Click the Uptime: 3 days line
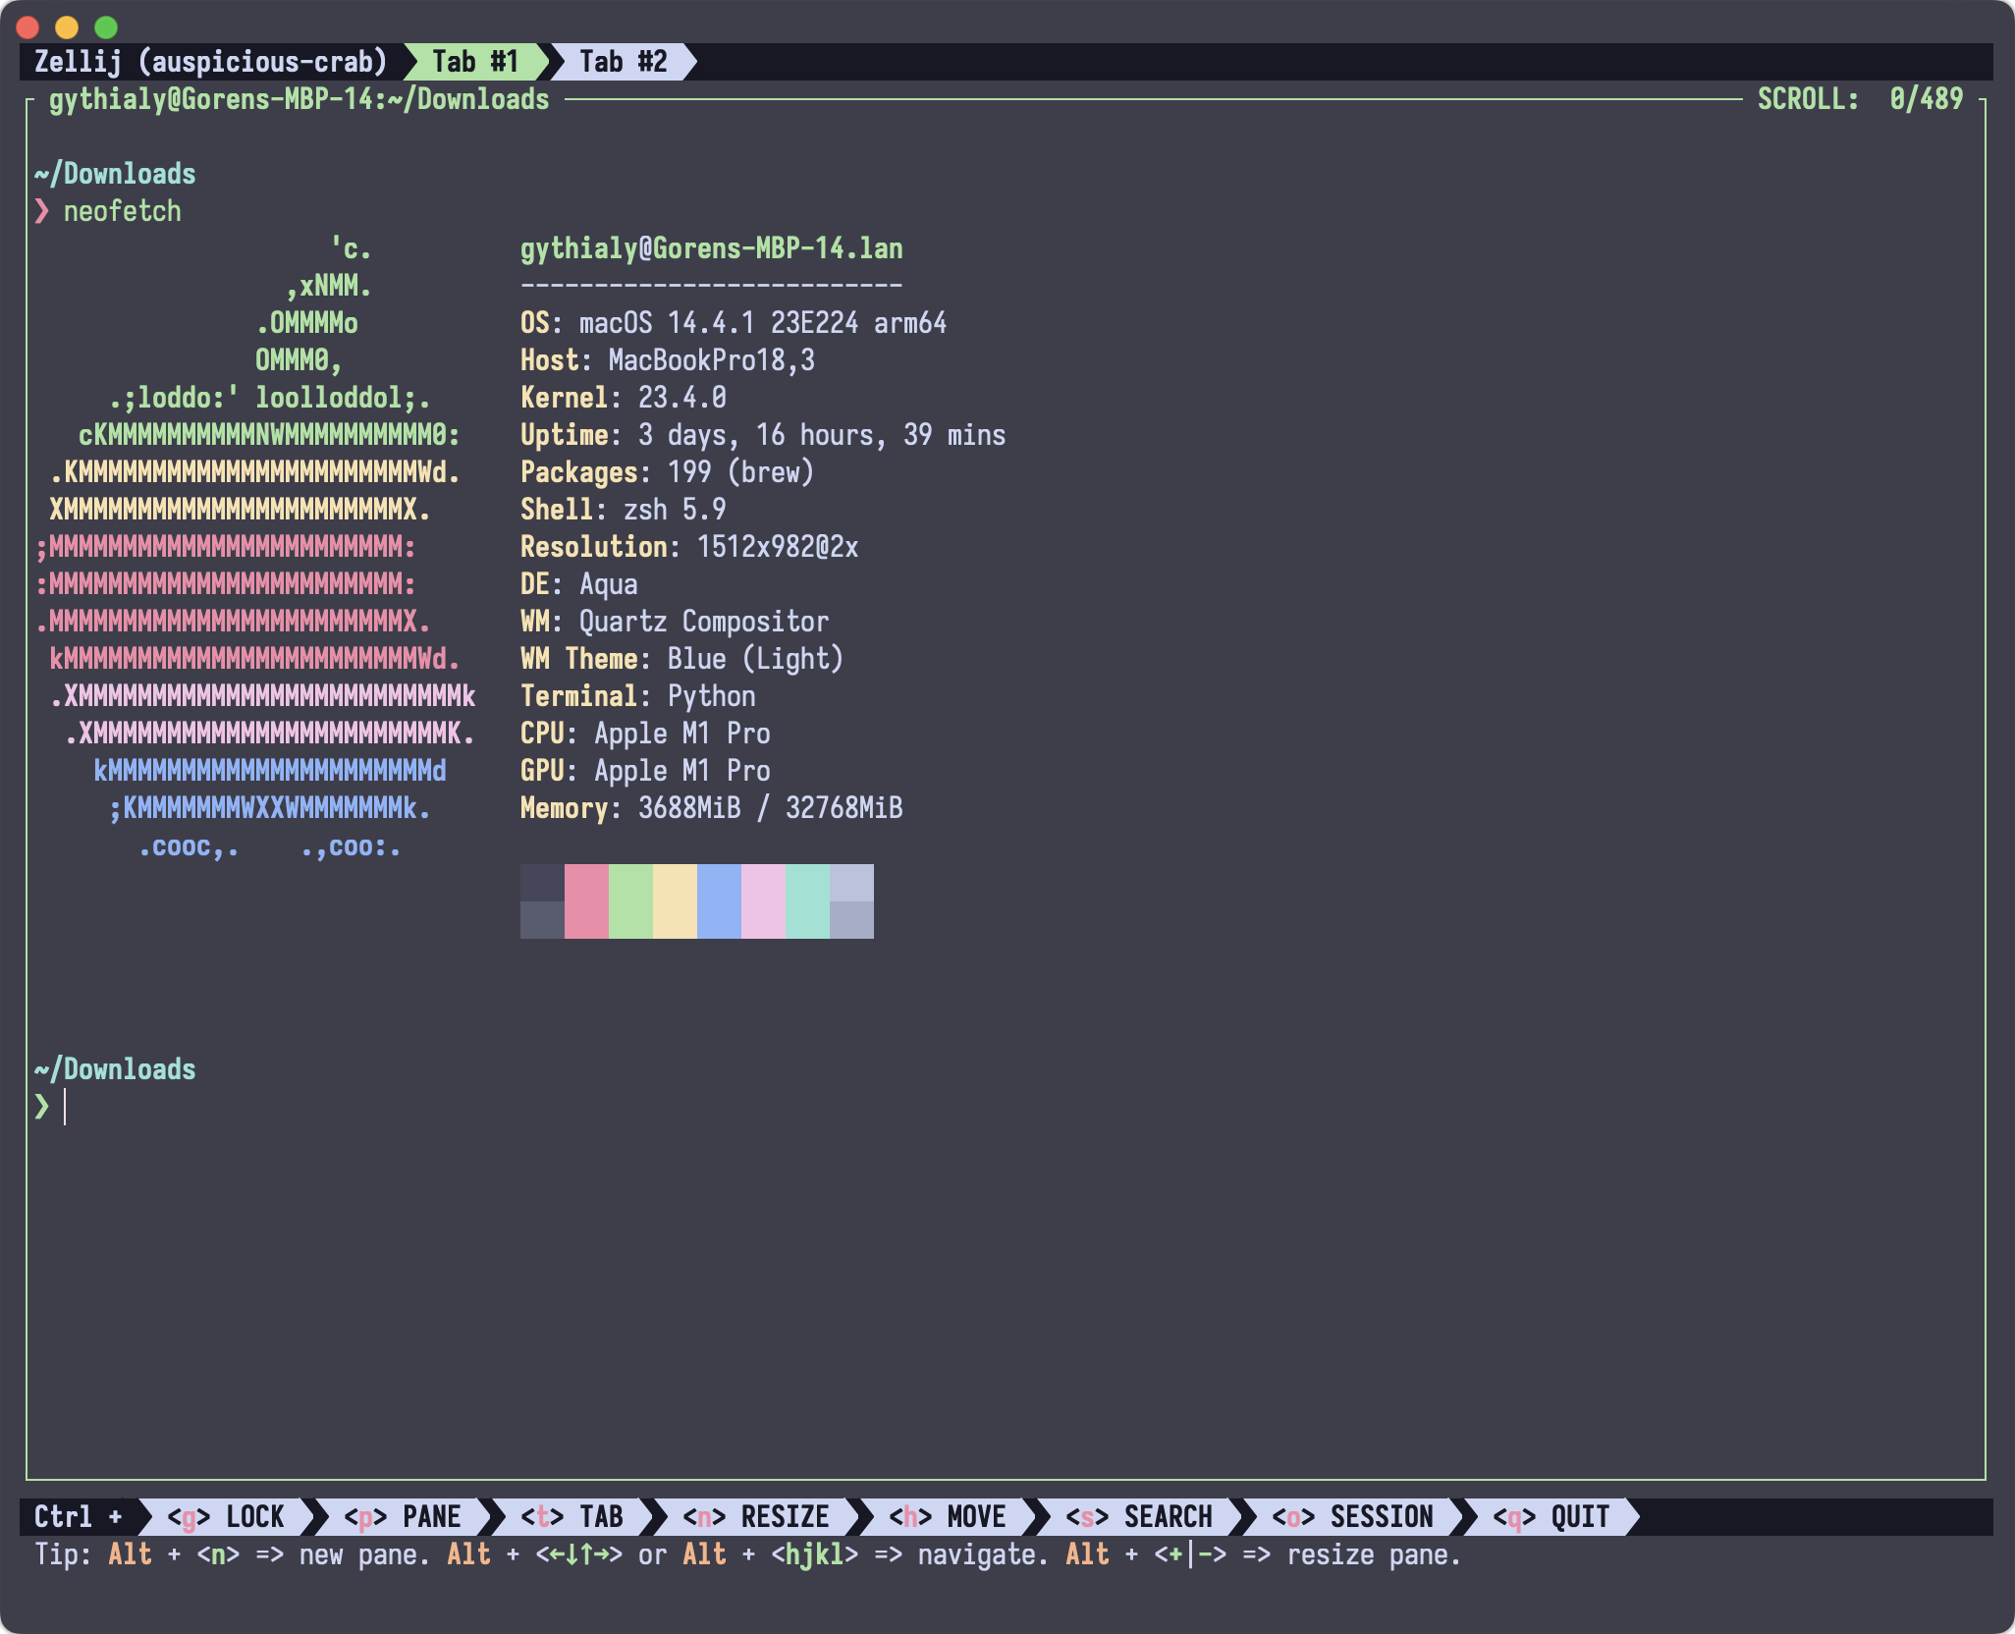This screenshot has height=1634, width=2015. [x=762, y=435]
